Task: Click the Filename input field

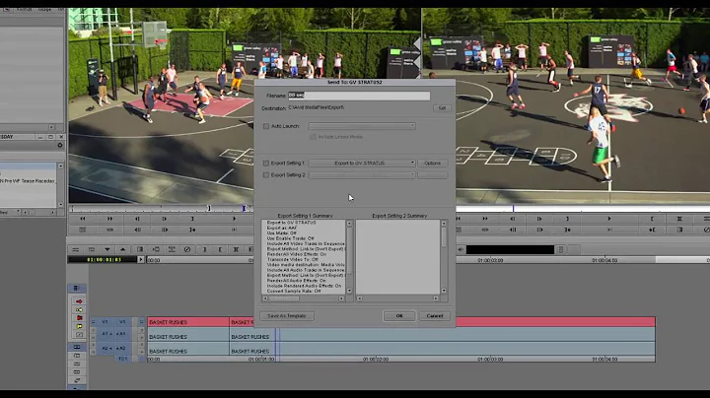Action: 359,96
